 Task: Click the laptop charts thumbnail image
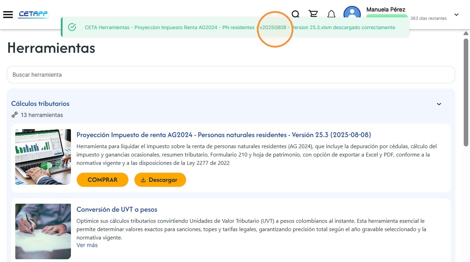43,157
